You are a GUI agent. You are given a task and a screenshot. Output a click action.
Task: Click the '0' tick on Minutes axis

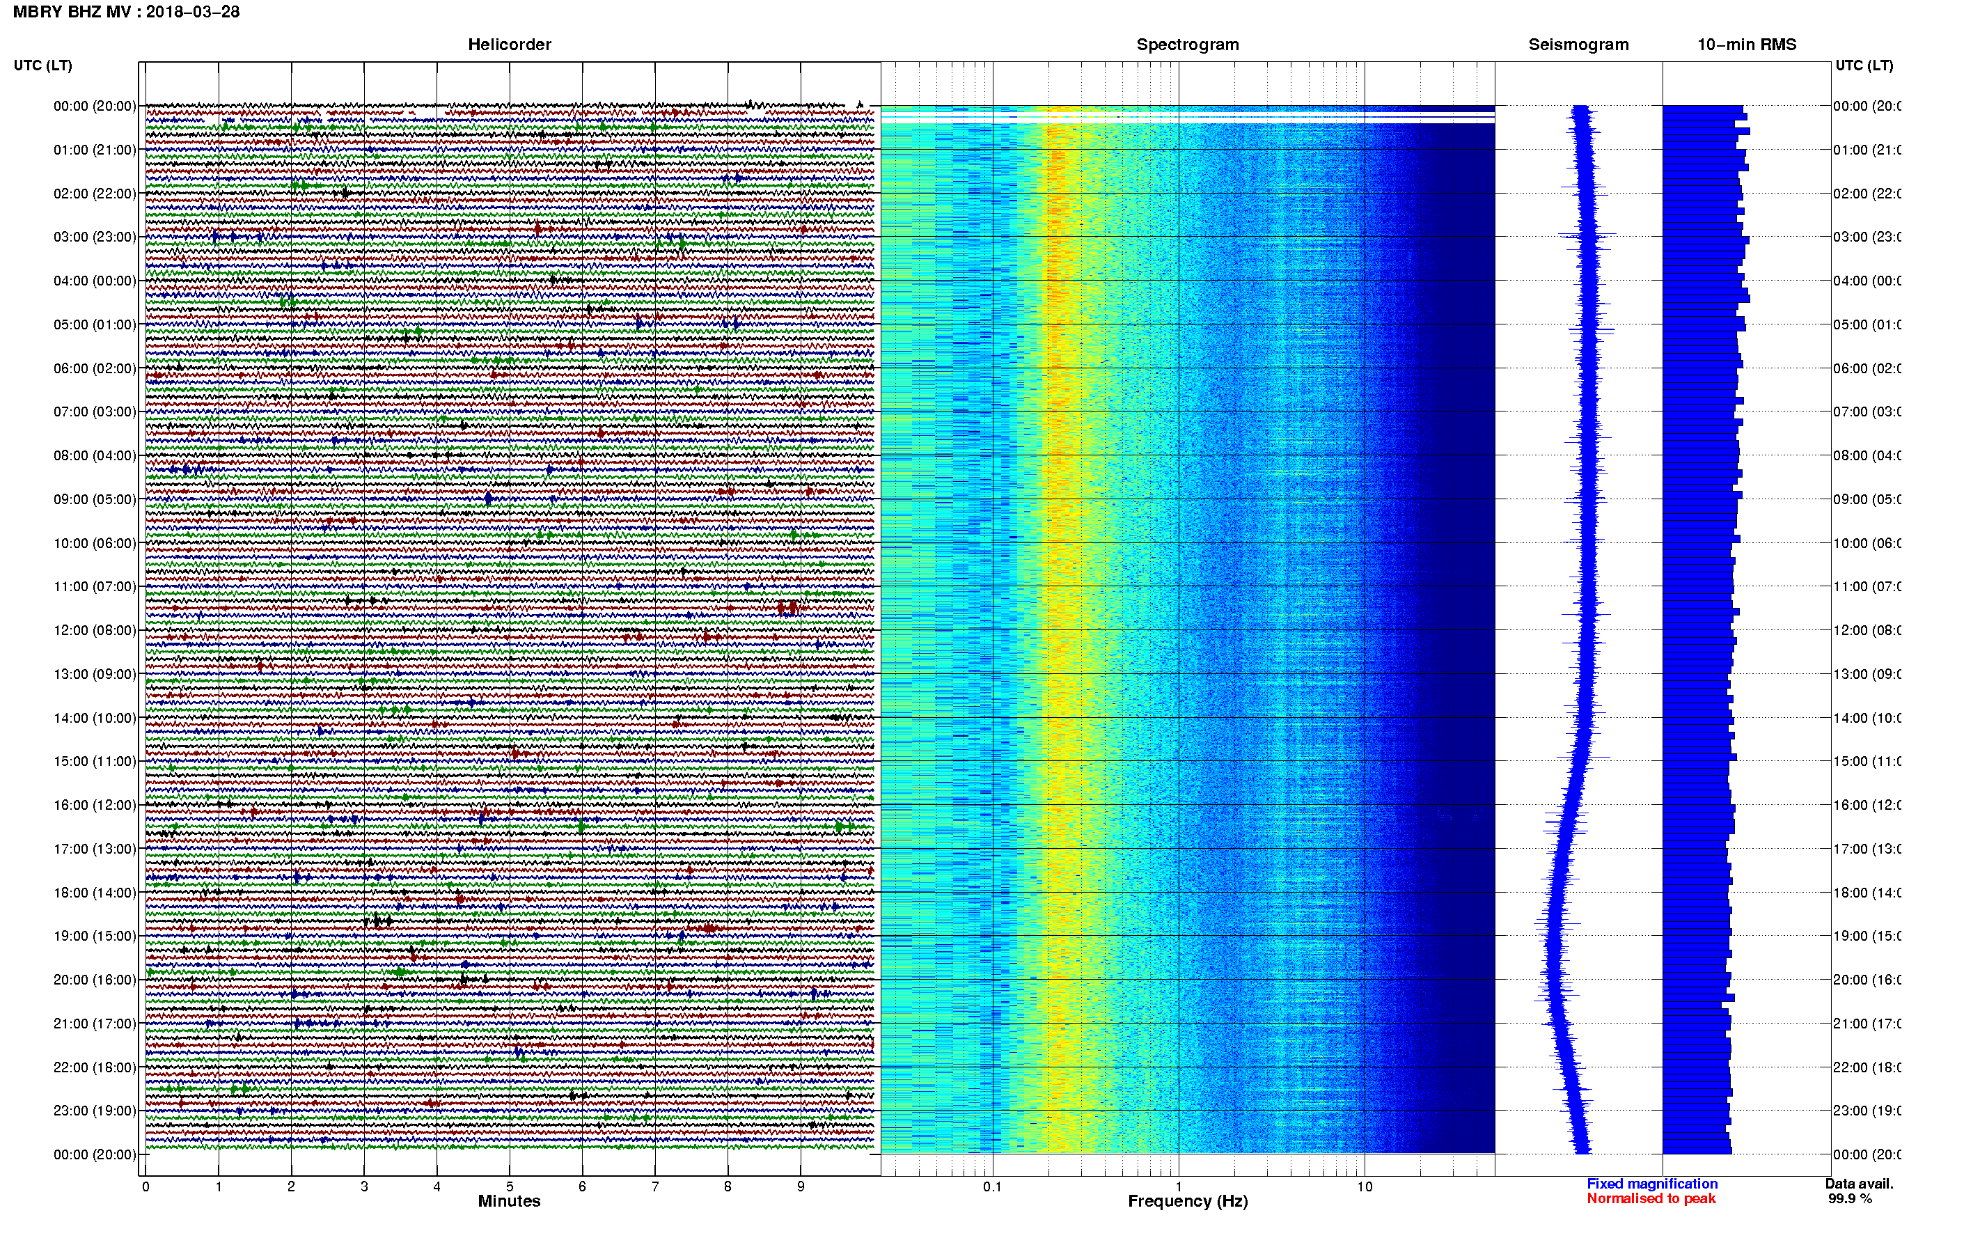(146, 1186)
